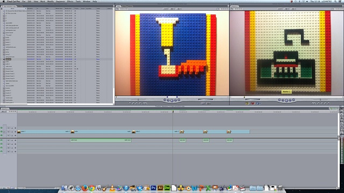This screenshot has height=193, width=344.
Task: Open VLC cone icon in the Dock
Action: (112, 188)
